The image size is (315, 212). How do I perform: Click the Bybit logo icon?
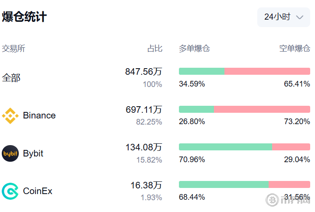click(x=10, y=153)
